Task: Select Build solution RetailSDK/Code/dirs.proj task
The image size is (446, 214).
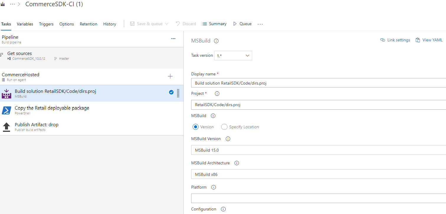Action: click(91, 93)
